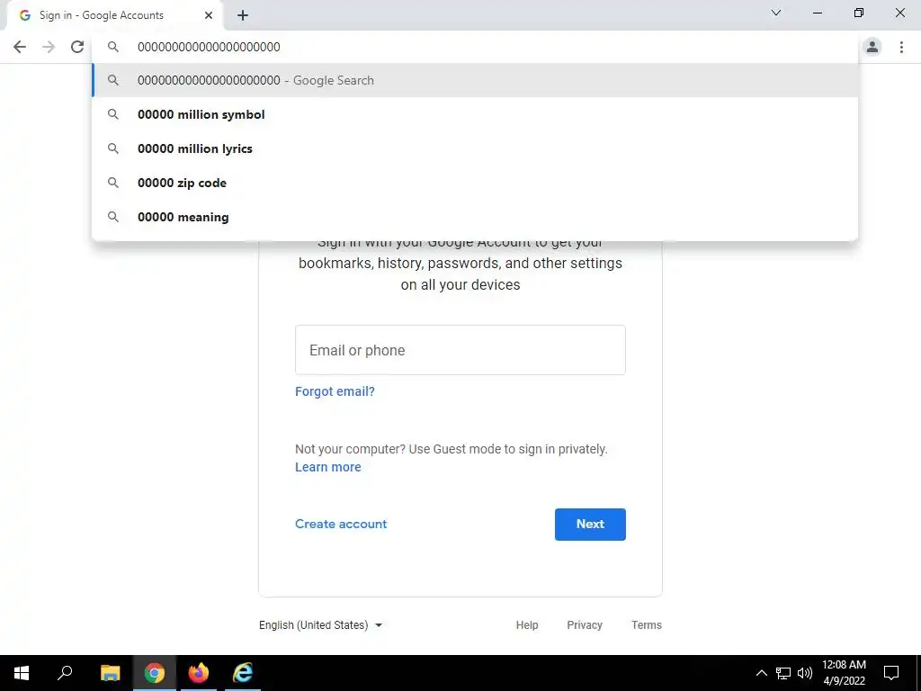Select the Sign in - Google Accounts tab
This screenshot has height=691, width=921.
click(114, 15)
